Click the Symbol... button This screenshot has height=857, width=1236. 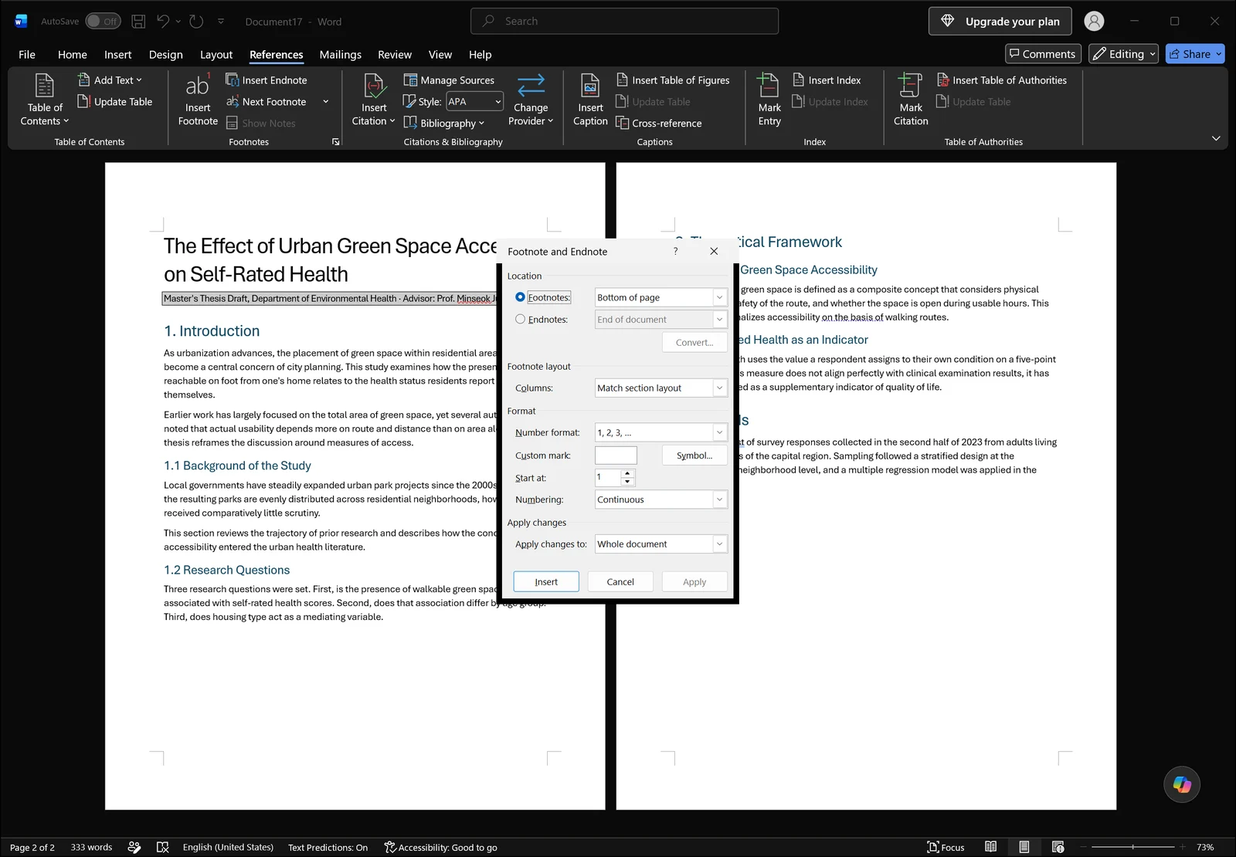pyautogui.click(x=694, y=456)
